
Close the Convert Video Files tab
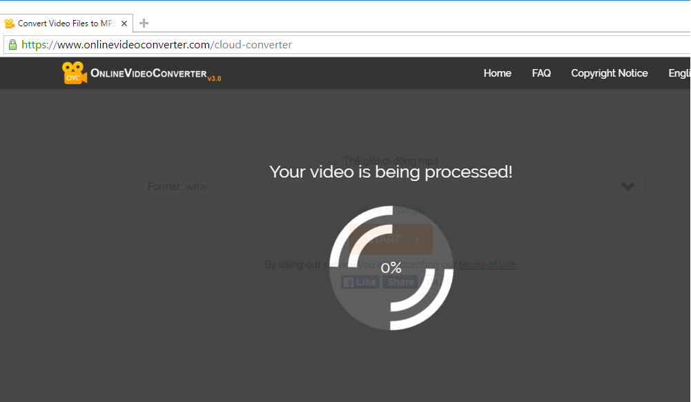(x=124, y=23)
